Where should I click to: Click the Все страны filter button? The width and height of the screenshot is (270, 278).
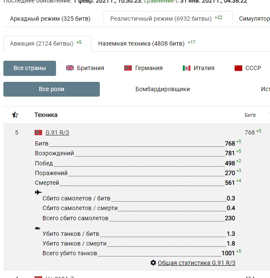[29, 68]
